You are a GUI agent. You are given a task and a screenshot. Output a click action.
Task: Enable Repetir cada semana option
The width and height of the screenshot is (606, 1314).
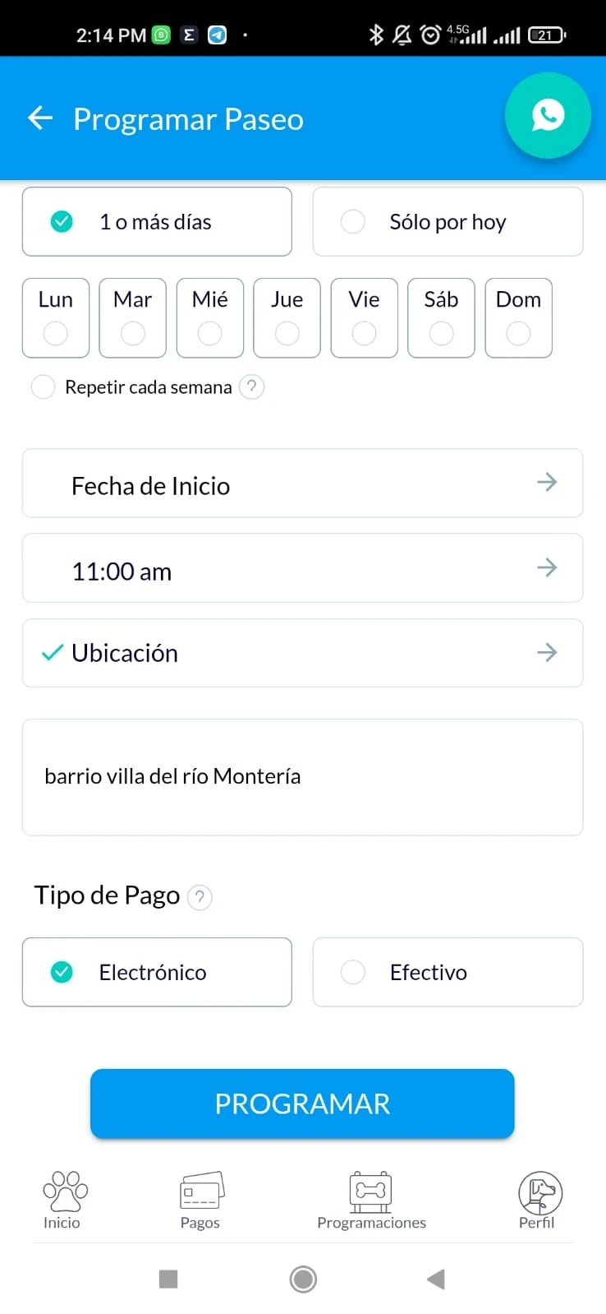pyautogui.click(x=43, y=386)
